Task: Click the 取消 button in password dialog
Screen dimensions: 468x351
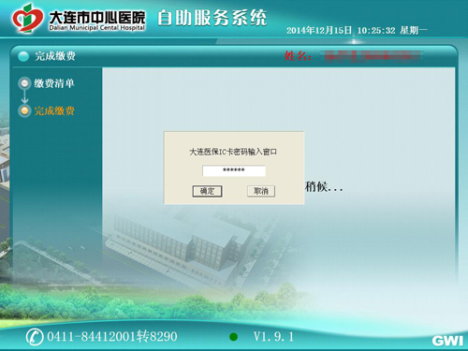Action: coord(261,191)
